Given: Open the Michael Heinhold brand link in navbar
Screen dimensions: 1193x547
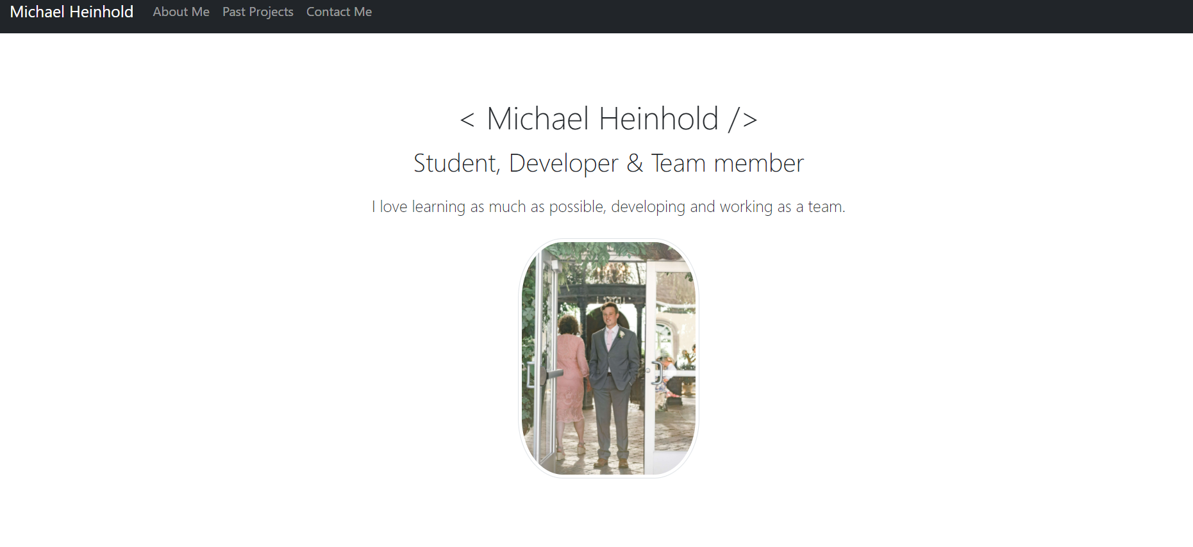Looking at the screenshot, I should pos(72,12).
